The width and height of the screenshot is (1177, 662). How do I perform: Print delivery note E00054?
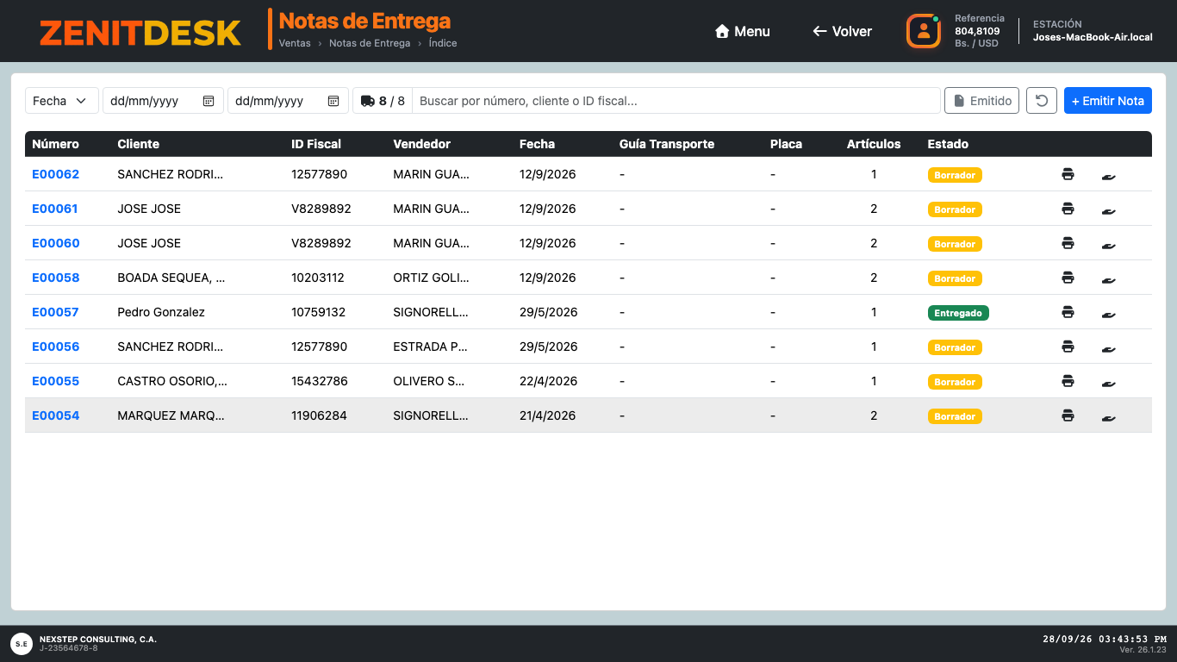1068,415
